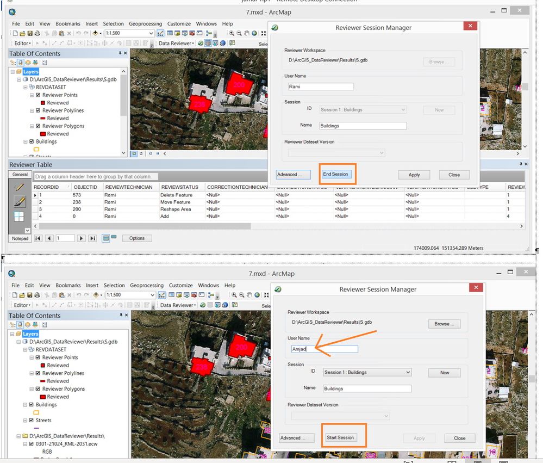The image size is (543, 463).
Task: Collapse Layers group in top TOC
Action: click(x=13, y=72)
